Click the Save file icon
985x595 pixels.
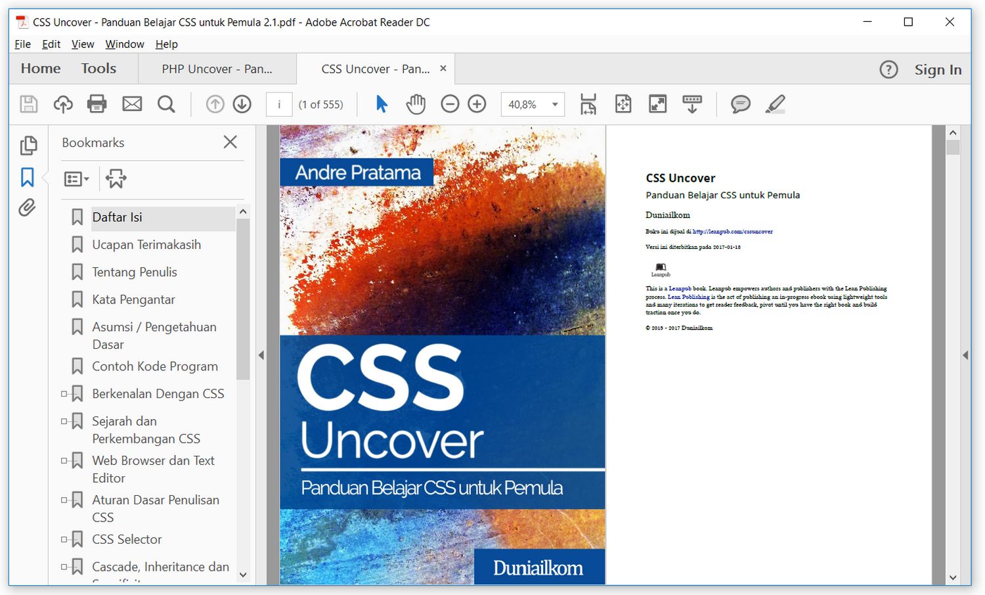click(x=28, y=104)
